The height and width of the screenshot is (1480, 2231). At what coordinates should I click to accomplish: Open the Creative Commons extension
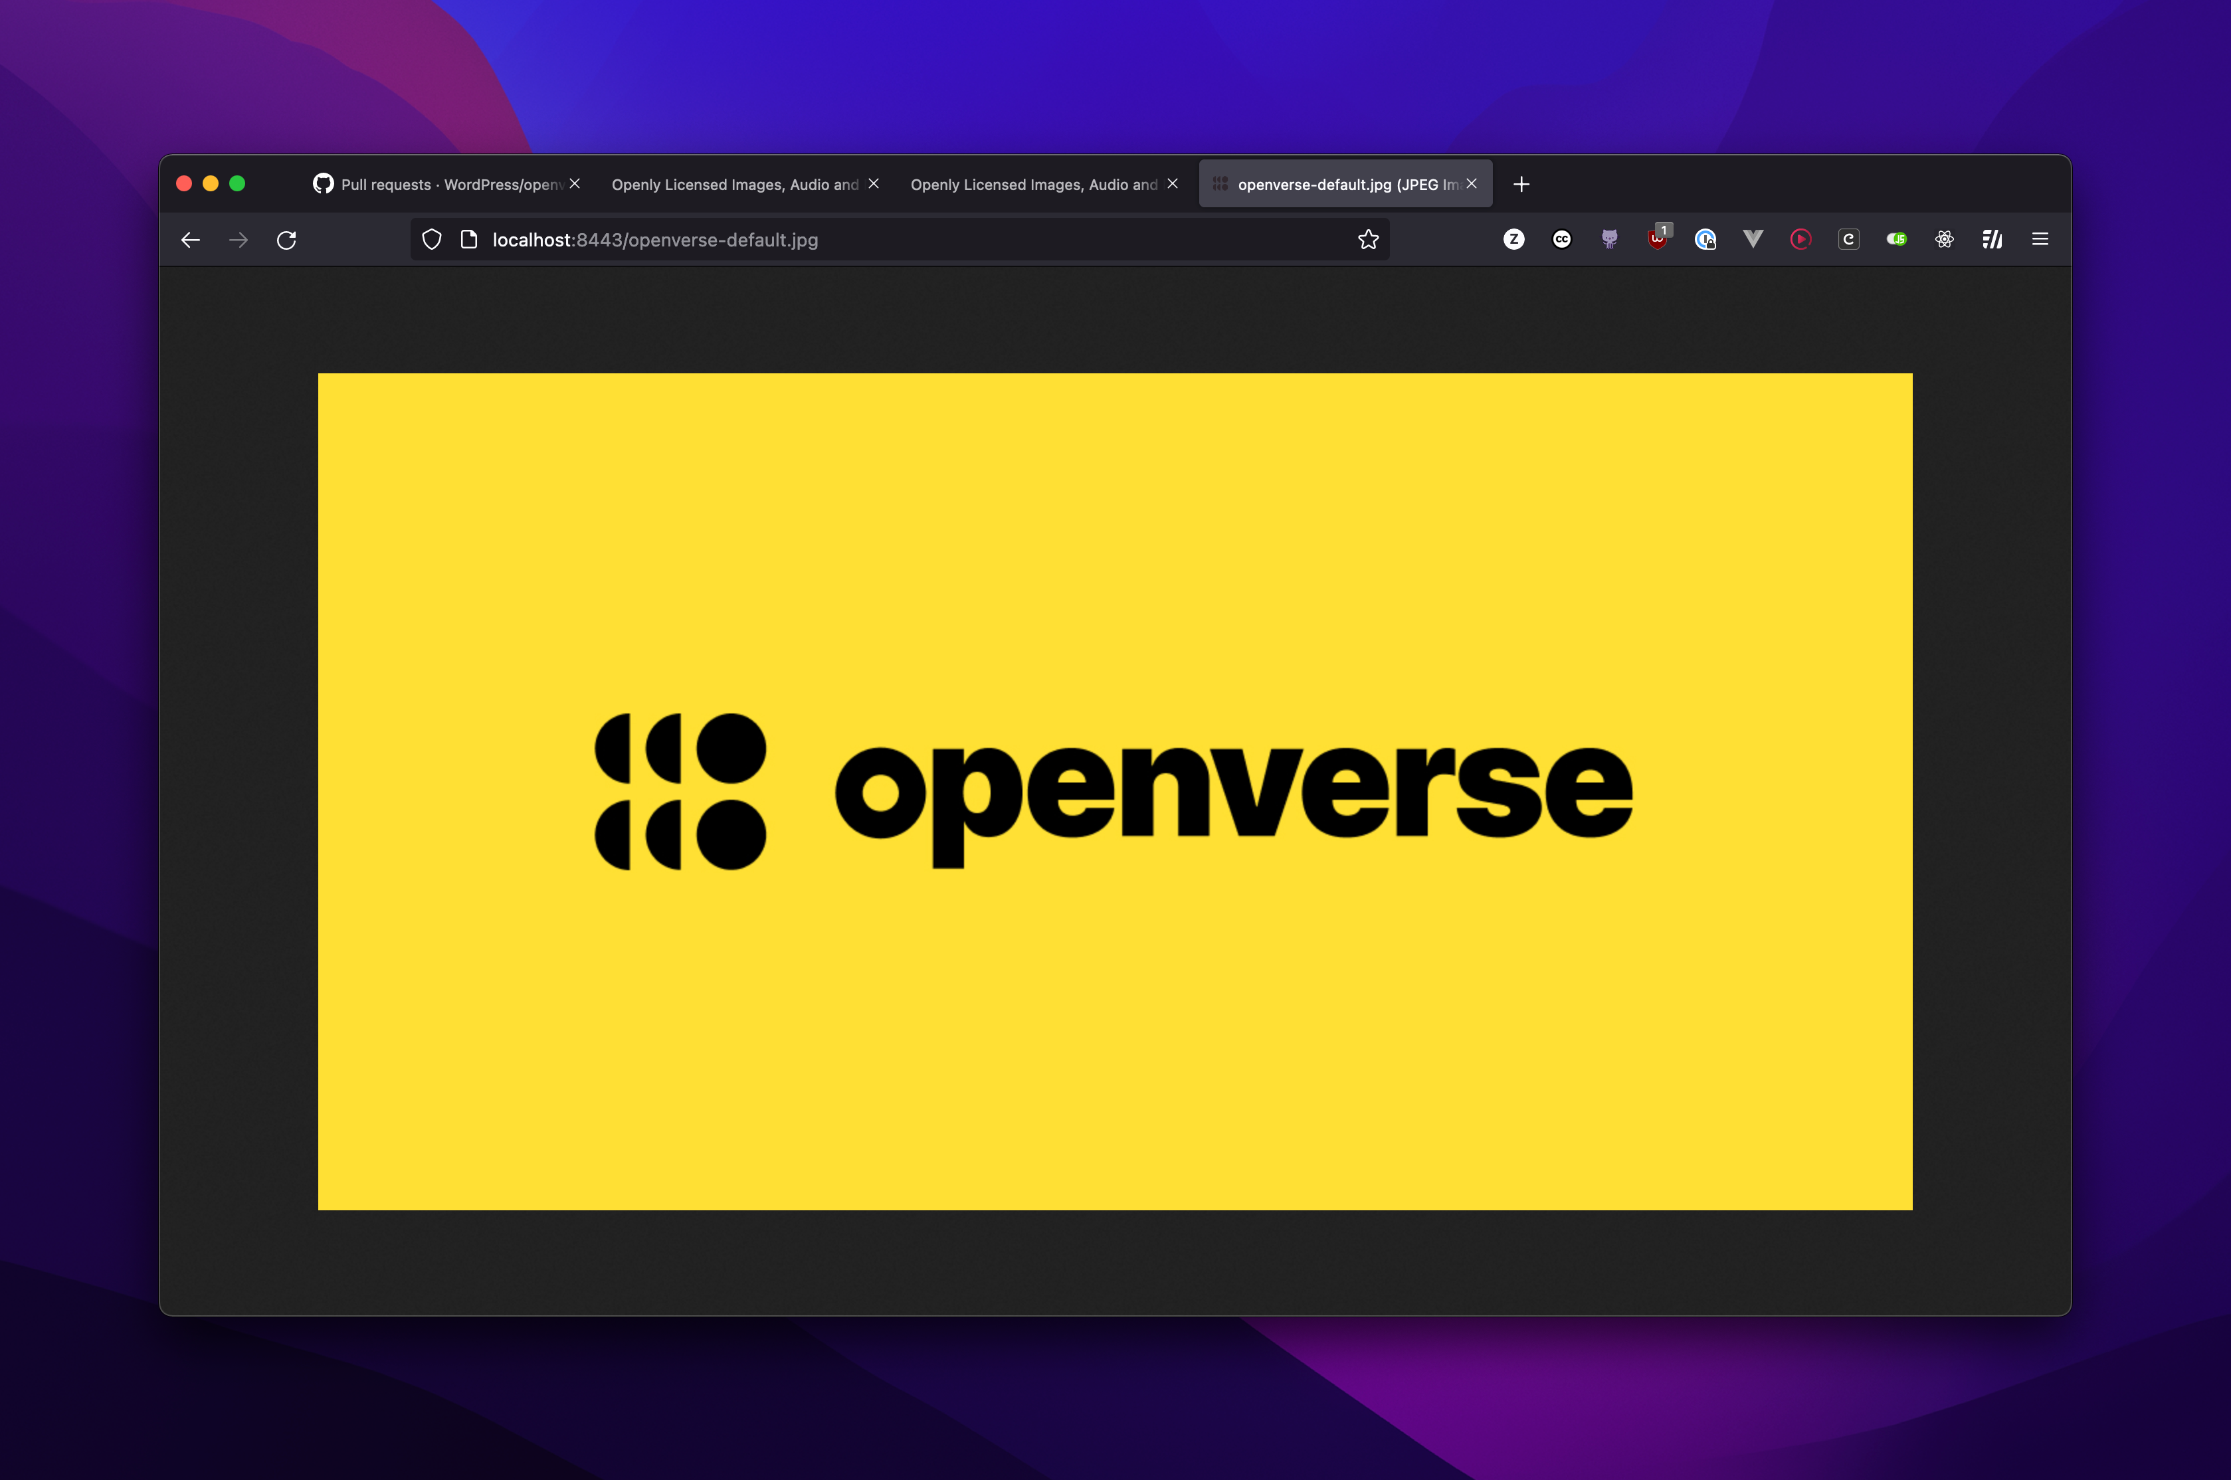[x=1562, y=240]
